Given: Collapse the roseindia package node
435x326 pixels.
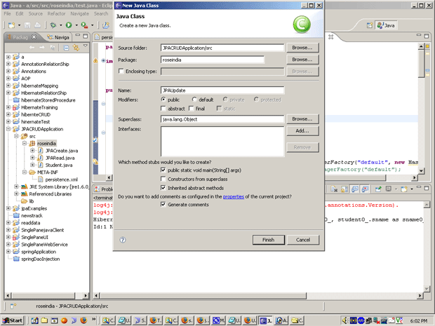Looking at the screenshot, I should 25,143.
